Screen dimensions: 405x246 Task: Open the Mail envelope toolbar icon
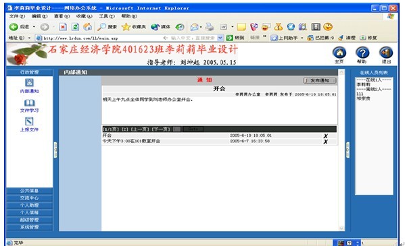click(x=194, y=27)
